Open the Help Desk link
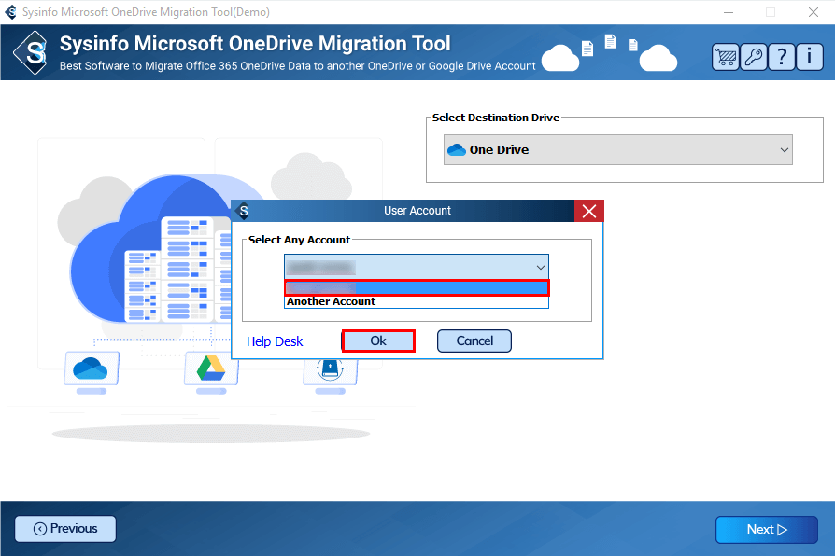This screenshot has height=556, width=835. click(x=275, y=341)
